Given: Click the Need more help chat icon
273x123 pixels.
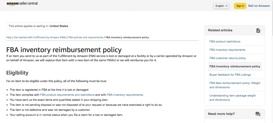Looking at the screenshot, I should click(258, 114).
